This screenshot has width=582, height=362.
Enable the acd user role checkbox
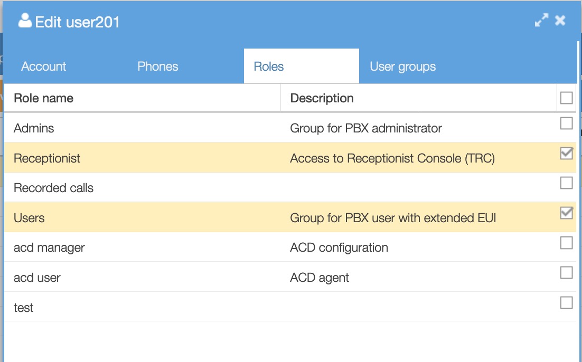point(566,273)
